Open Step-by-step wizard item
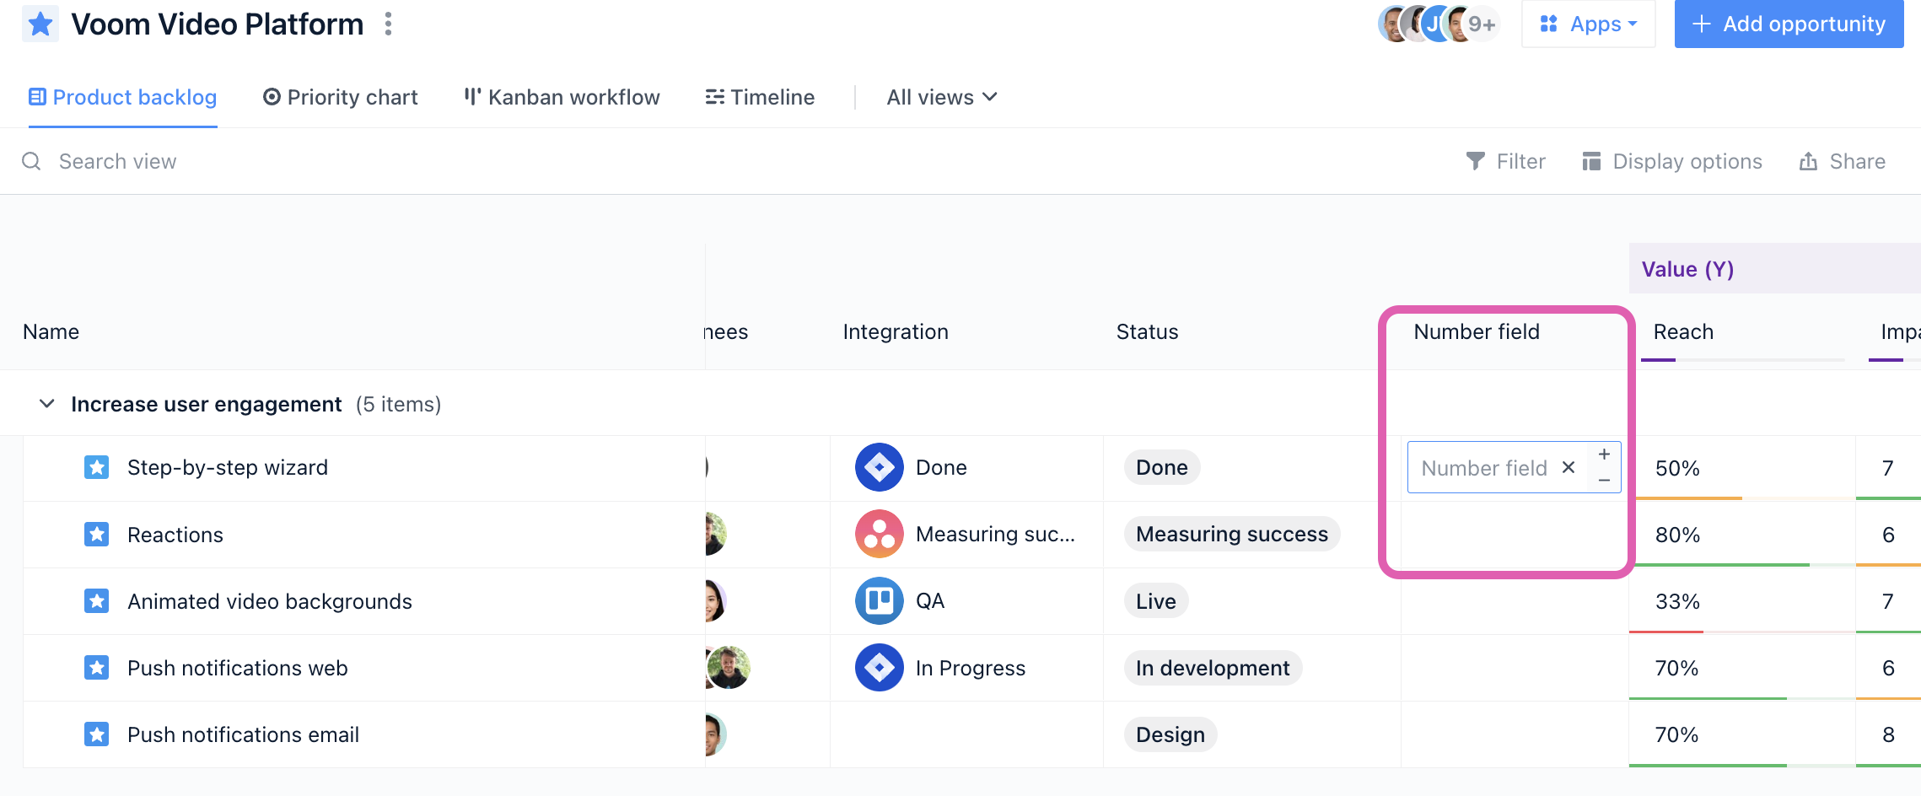The width and height of the screenshot is (1921, 796). pos(228,467)
